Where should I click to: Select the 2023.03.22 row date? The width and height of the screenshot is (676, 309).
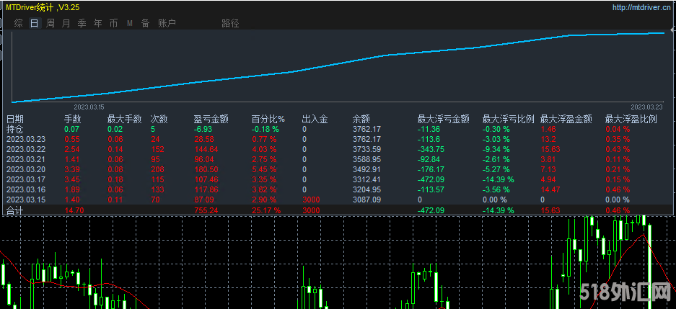point(26,149)
